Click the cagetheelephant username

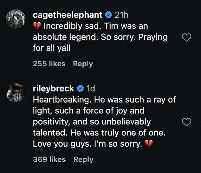[68, 15]
